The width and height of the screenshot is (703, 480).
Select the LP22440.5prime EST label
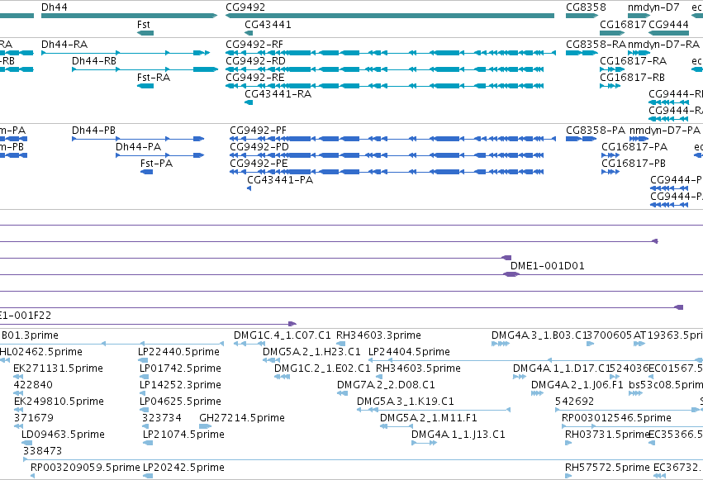(x=178, y=352)
